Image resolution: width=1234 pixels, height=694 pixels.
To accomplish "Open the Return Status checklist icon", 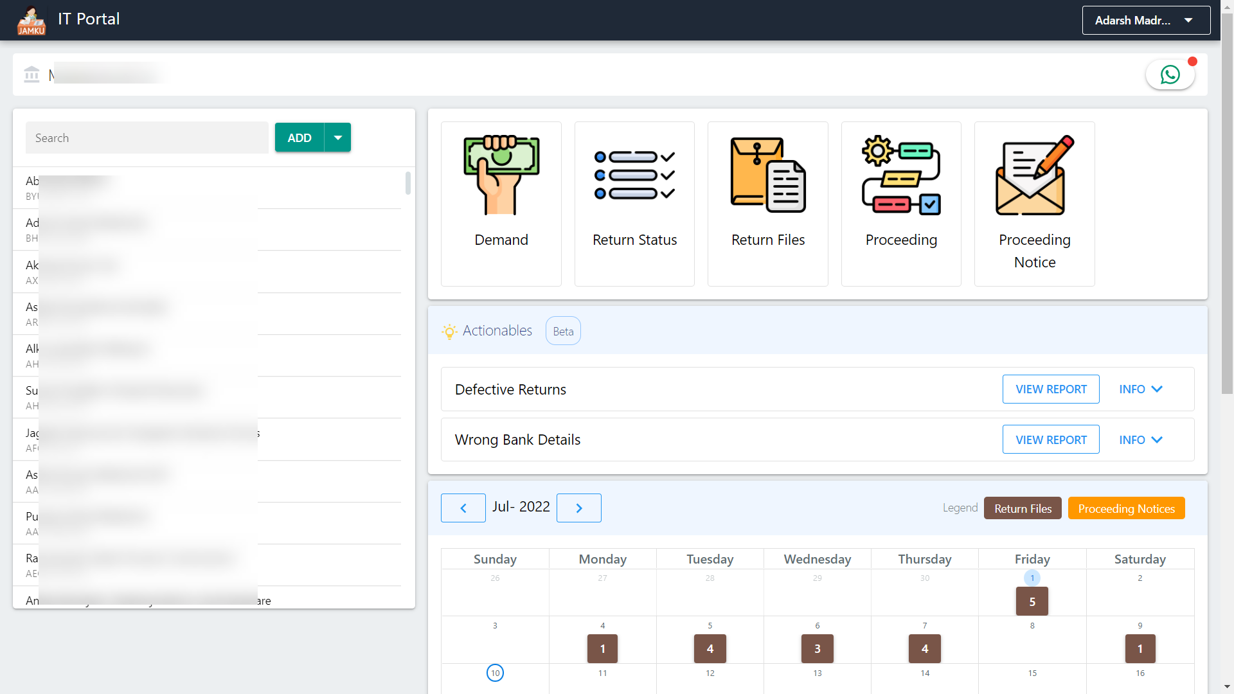I will pyautogui.click(x=634, y=175).
